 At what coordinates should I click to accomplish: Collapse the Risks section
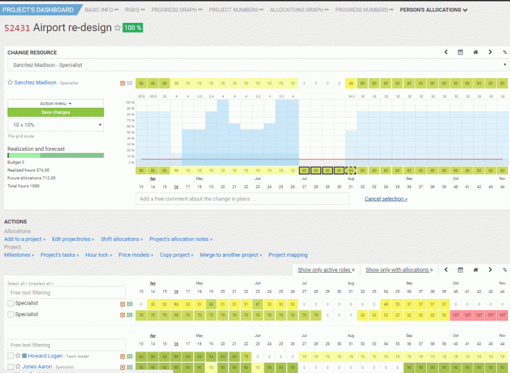point(135,10)
